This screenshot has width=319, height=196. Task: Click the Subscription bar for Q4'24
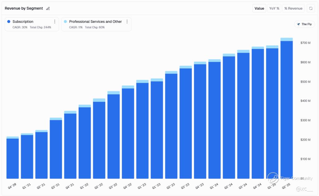[x=258, y=114]
